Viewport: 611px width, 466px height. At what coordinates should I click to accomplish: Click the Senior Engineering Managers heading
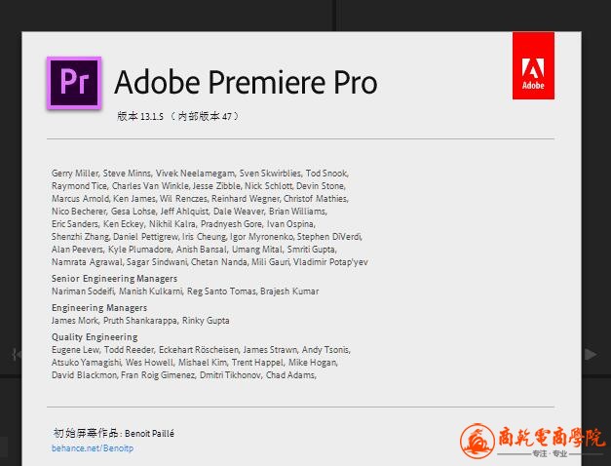click(x=114, y=279)
